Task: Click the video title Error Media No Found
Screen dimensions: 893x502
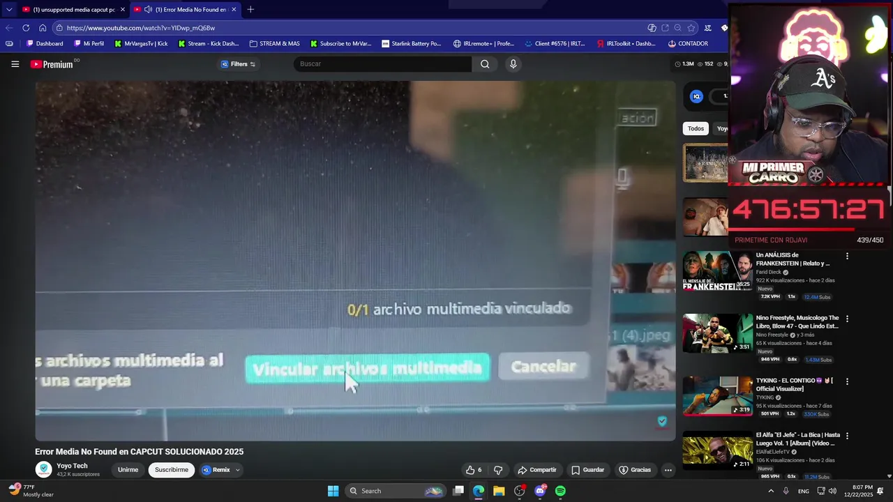Action: pos(139,452)
